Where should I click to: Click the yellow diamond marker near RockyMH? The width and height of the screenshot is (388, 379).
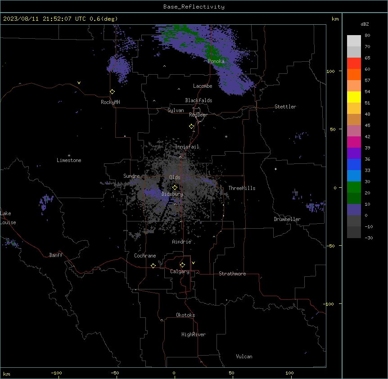tap(113, 92)
